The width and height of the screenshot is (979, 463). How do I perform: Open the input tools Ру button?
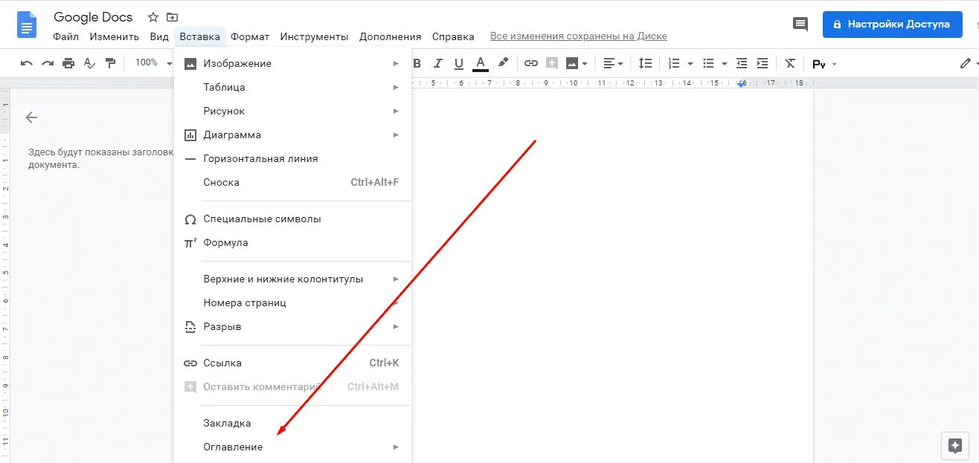point(819,64)
